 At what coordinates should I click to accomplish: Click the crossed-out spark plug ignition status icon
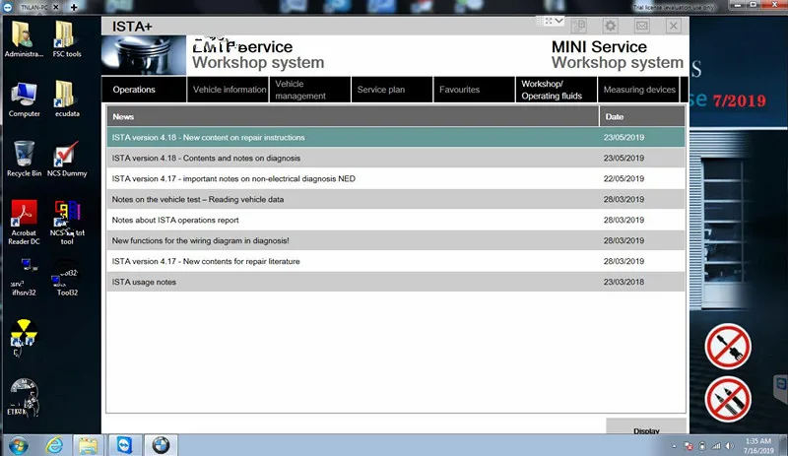(728, 399)
